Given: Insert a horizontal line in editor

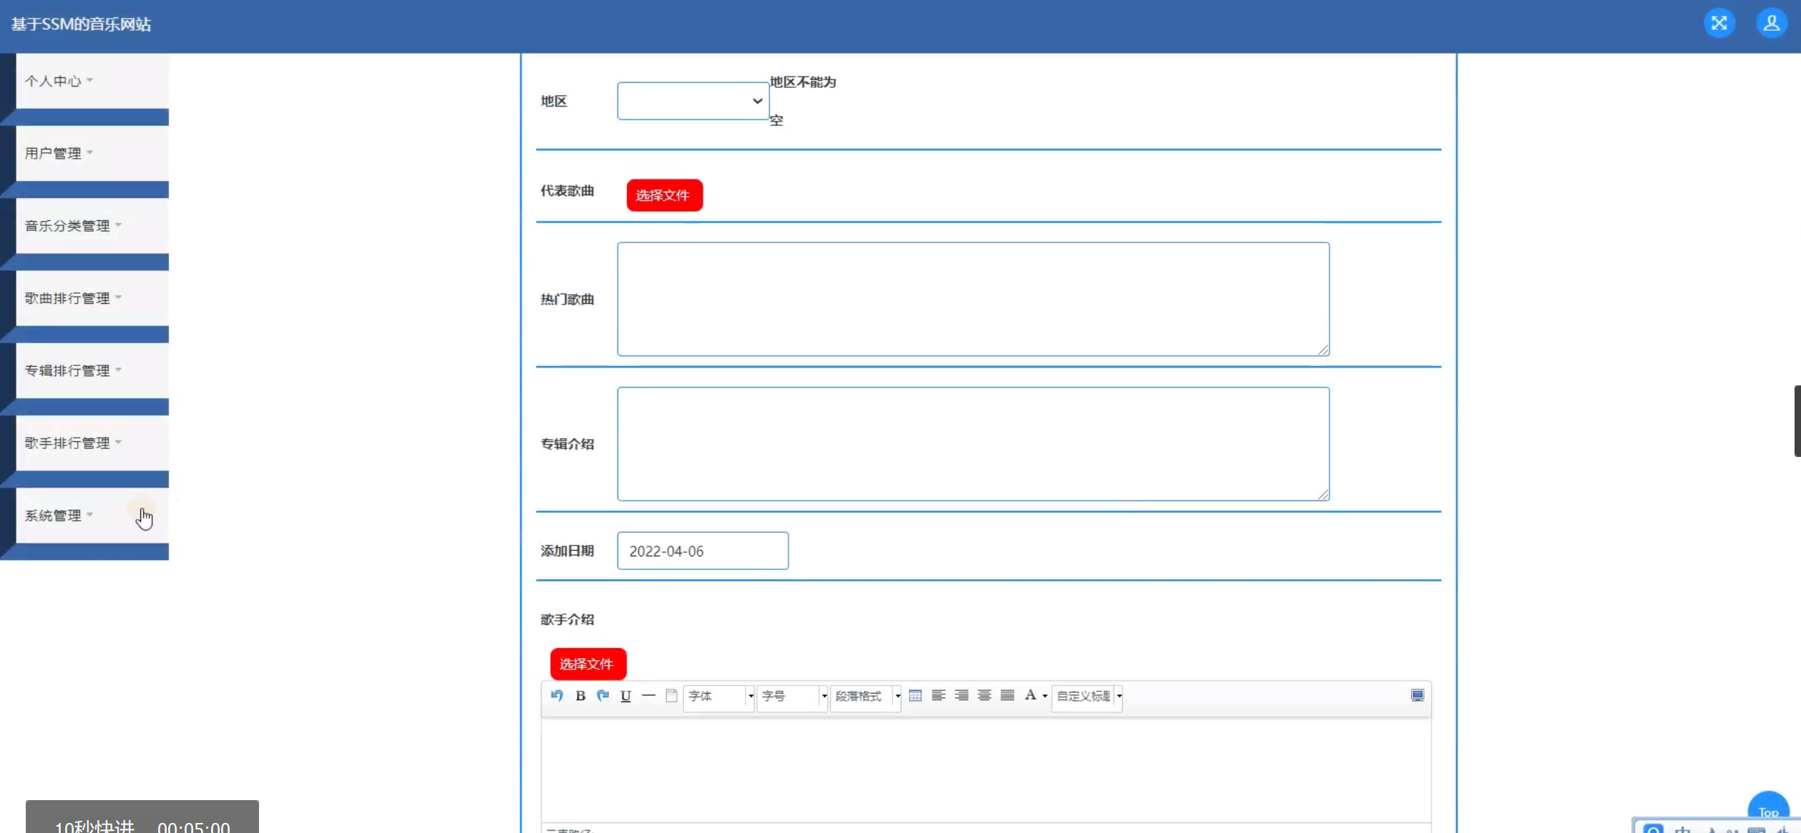Looking at the screenshot, I should click(x=648, y=695).
